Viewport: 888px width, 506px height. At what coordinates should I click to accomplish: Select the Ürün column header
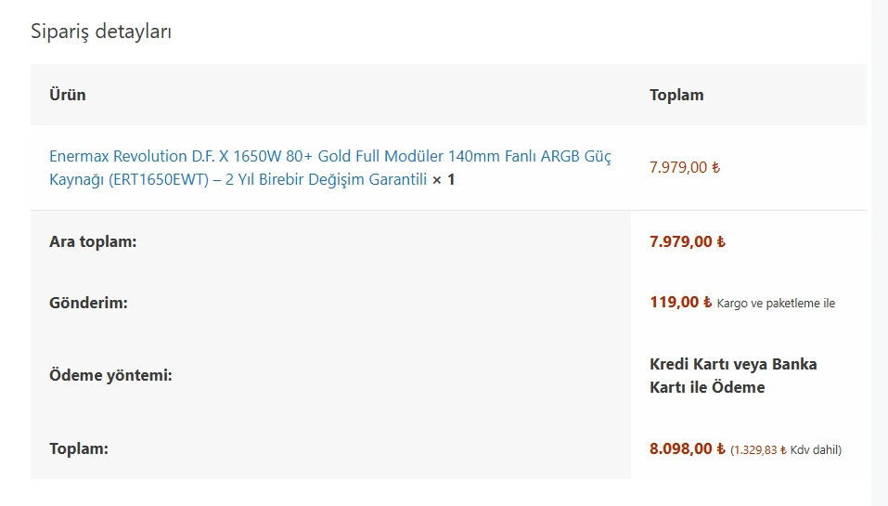[68, 95]
